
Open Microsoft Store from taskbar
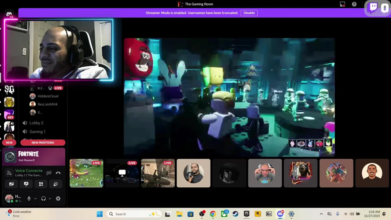[x=191, y=214]
